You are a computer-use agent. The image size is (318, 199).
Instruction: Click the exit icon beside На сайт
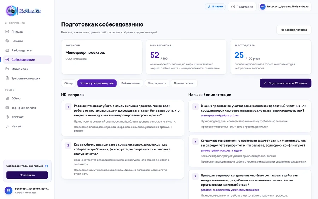click(x=7, y=126)
